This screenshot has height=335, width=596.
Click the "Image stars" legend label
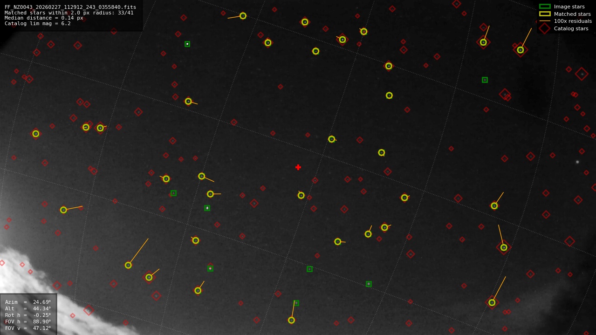pyautogui.click(x=569, y=7)
